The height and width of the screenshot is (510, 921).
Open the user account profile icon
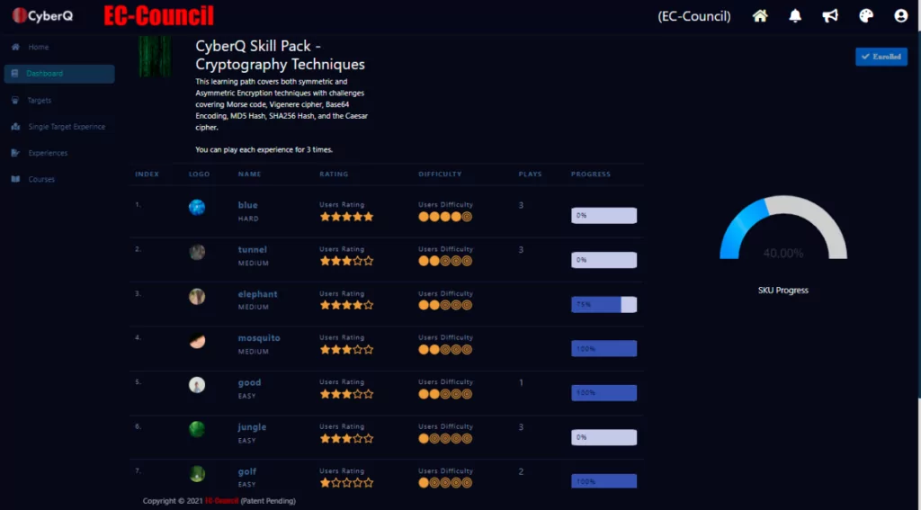click(901, 16)
